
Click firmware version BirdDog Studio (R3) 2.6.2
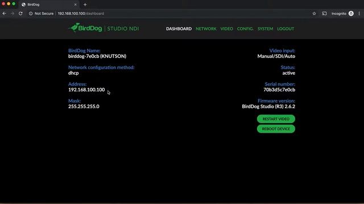coord(268,107)
